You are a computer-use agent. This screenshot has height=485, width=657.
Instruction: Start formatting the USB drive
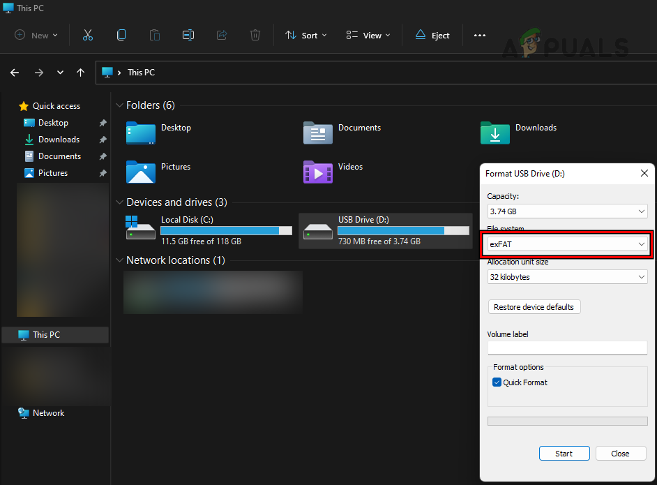(x=564, y=453)
